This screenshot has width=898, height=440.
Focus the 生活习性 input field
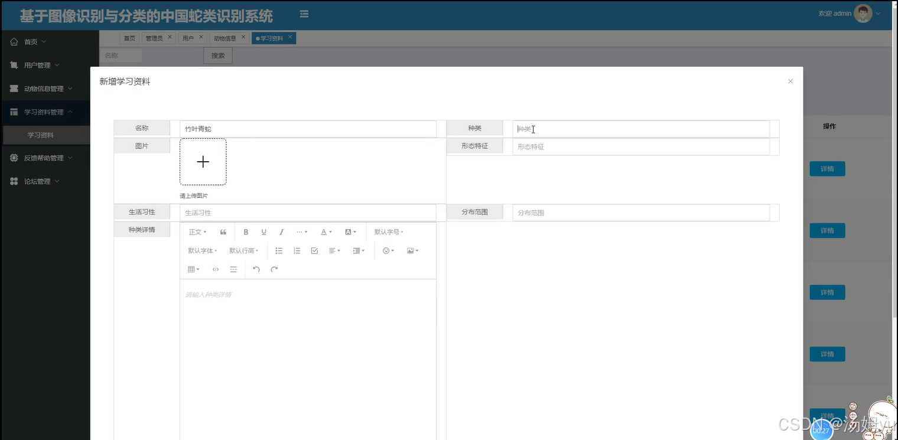[308, 213]
